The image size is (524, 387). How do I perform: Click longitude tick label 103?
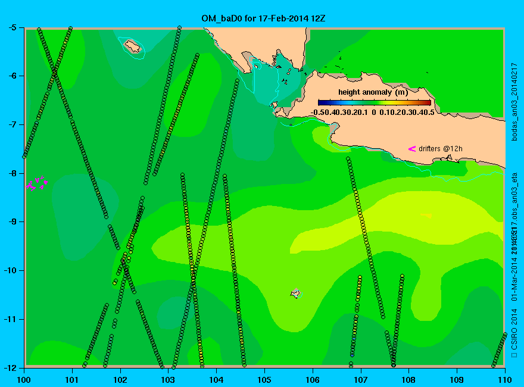[x=168, y=380]
